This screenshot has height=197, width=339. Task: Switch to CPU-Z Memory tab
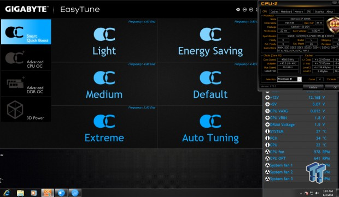pos(299,11)
